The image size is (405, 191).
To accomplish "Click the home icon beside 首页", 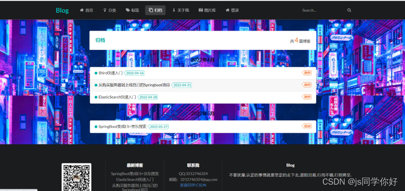I will click(x=82, y=10).
